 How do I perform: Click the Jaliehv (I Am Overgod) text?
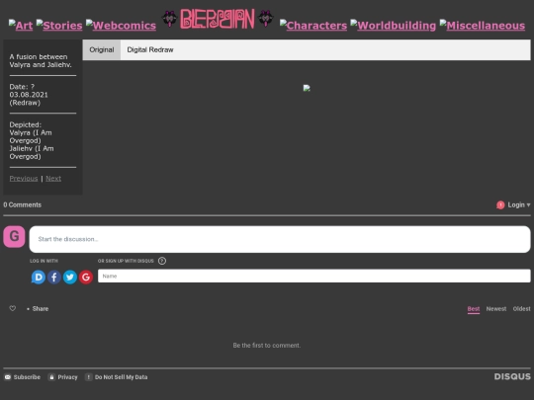pos(32,152)
